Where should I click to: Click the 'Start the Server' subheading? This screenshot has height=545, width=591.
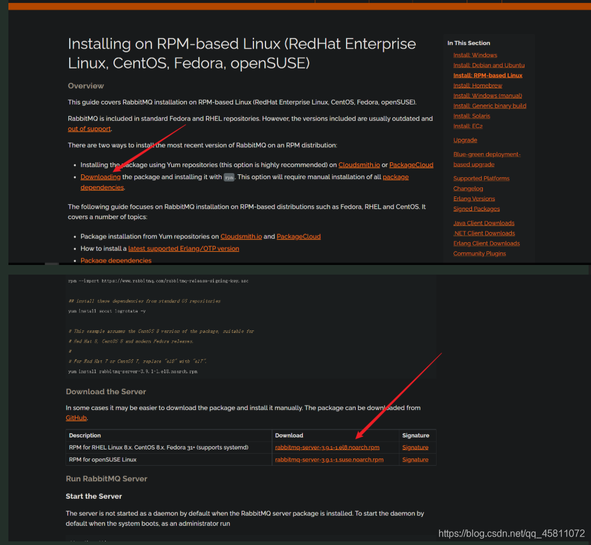(94, 496)
